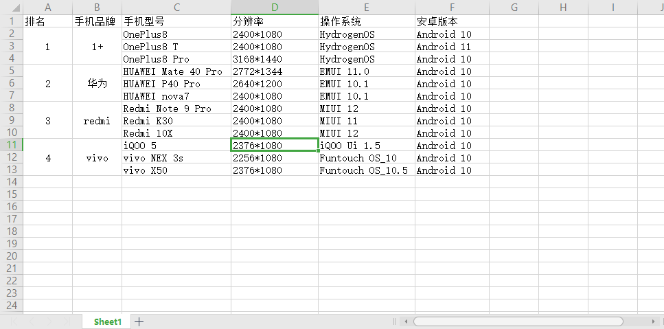Click the horizontal scrollbar thumb
Screen dimensions: 664x329
[518, 321]
